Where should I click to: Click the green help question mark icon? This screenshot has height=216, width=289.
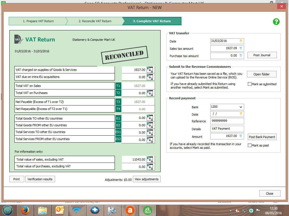276,22
